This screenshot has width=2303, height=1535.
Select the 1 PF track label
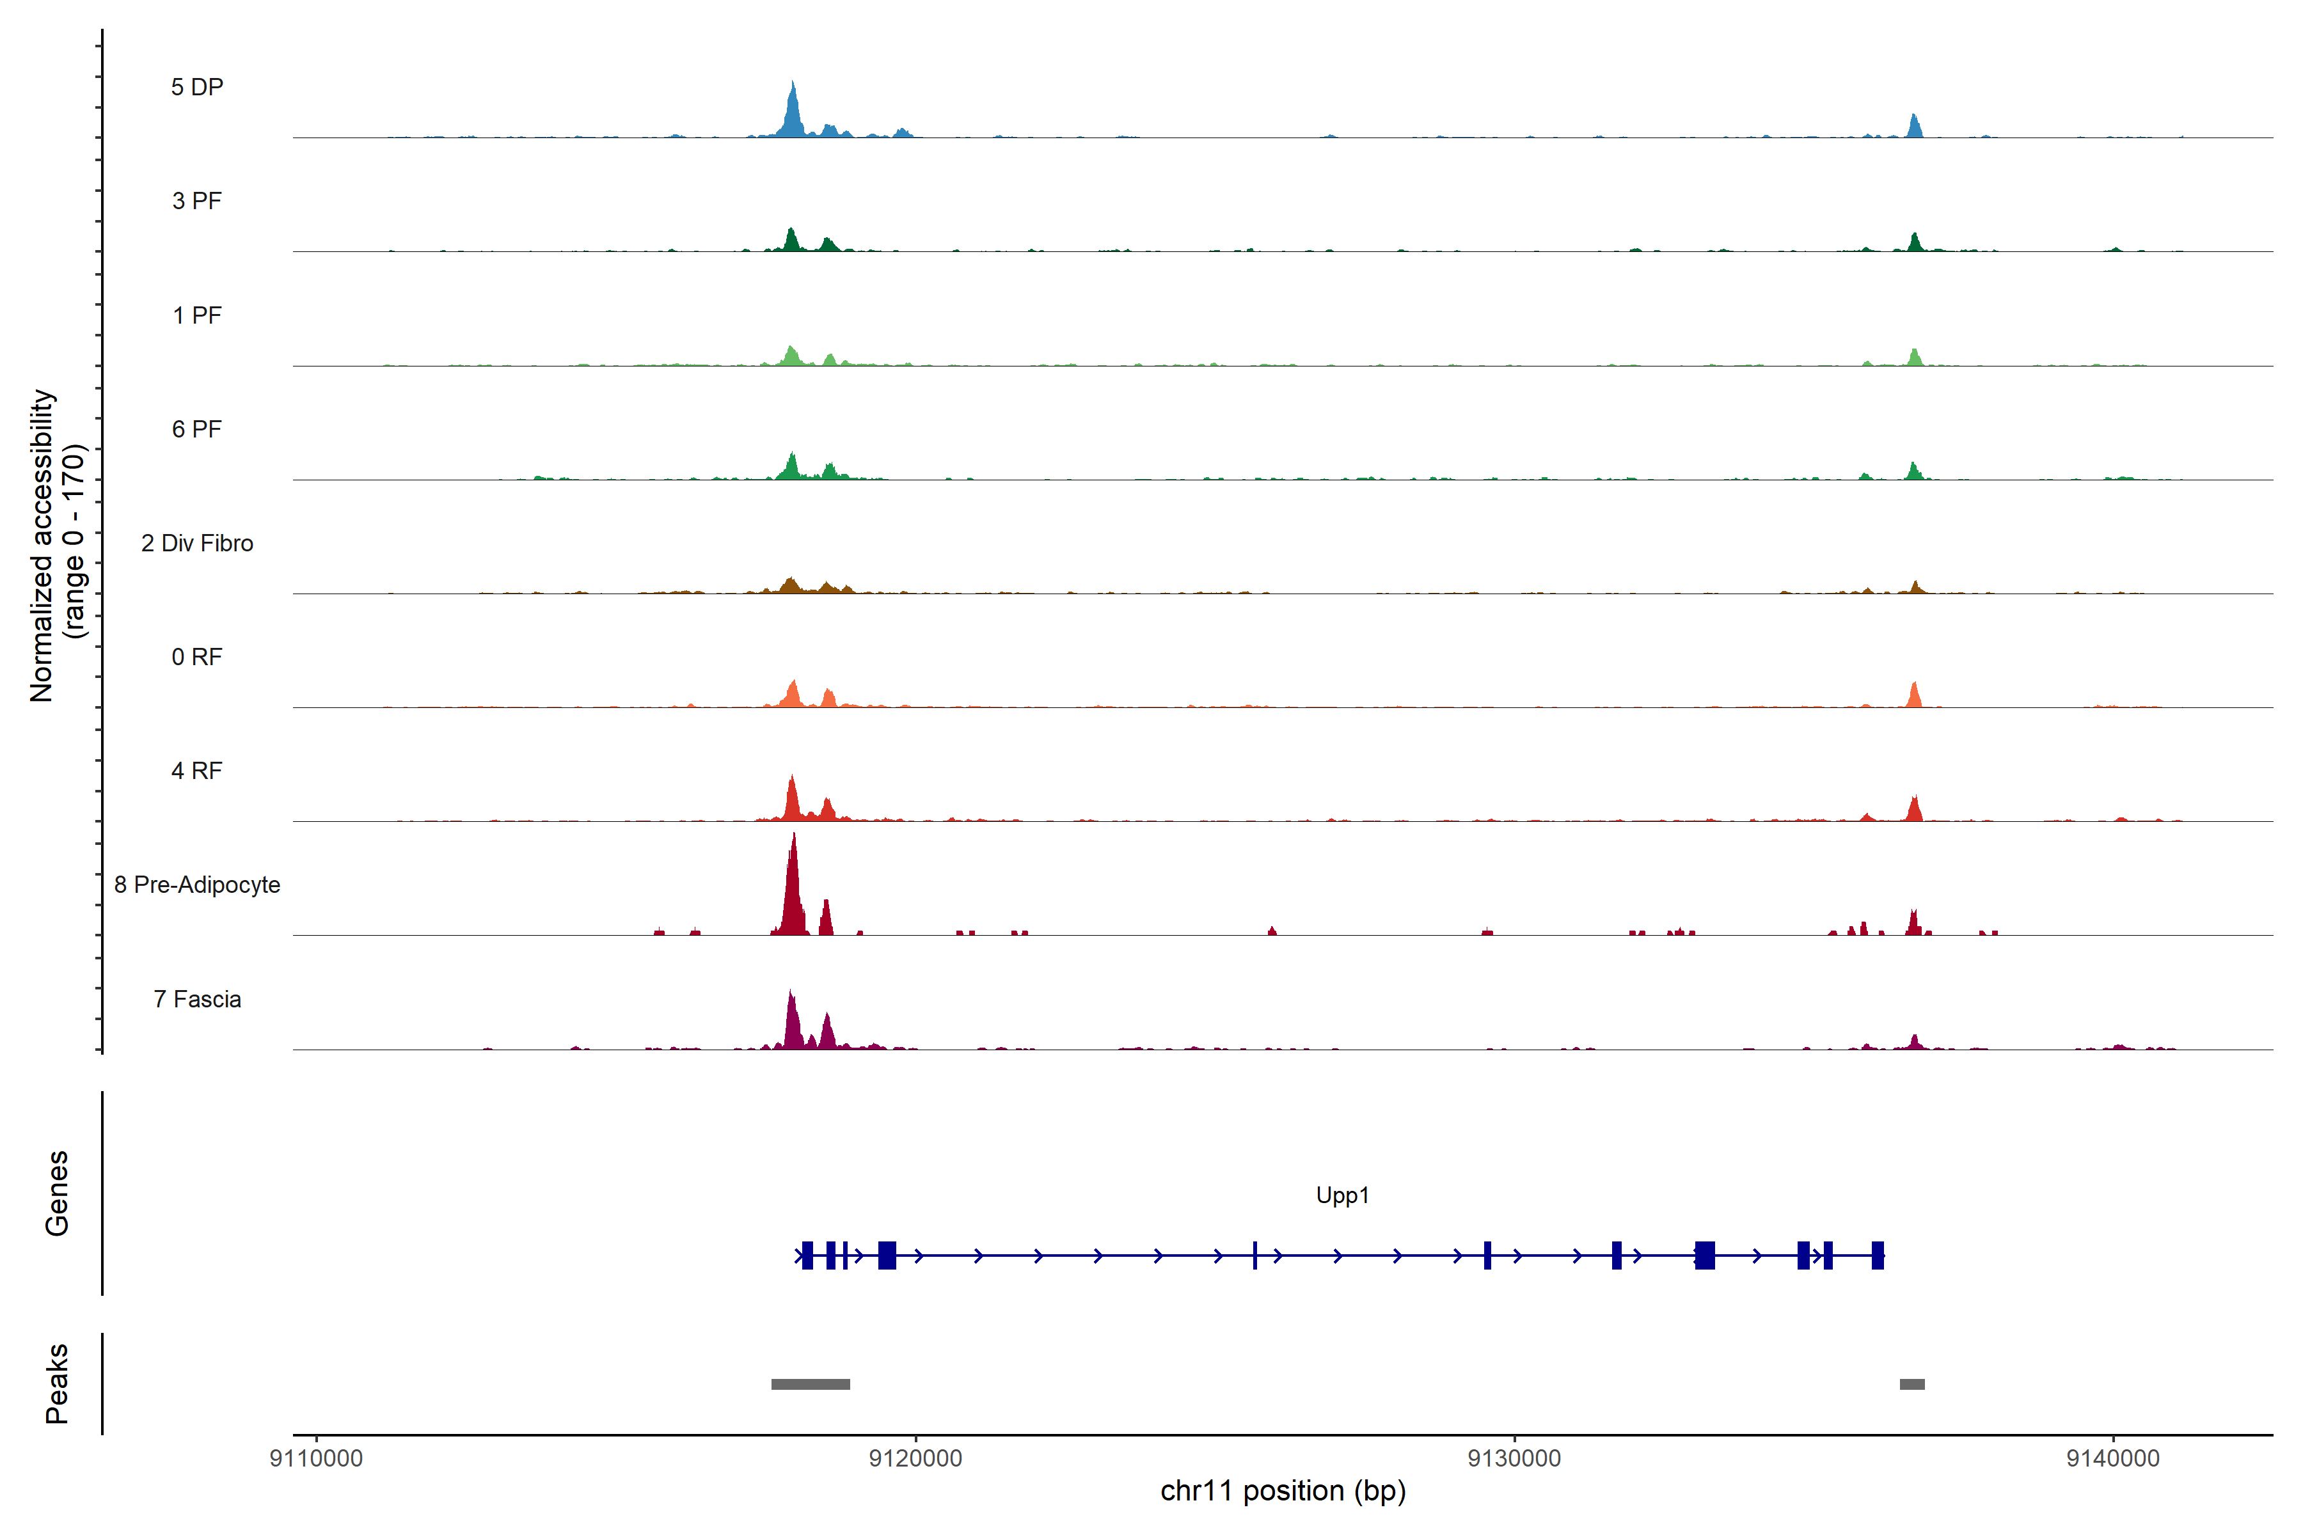pyautogui.click(x=197, y=315)
